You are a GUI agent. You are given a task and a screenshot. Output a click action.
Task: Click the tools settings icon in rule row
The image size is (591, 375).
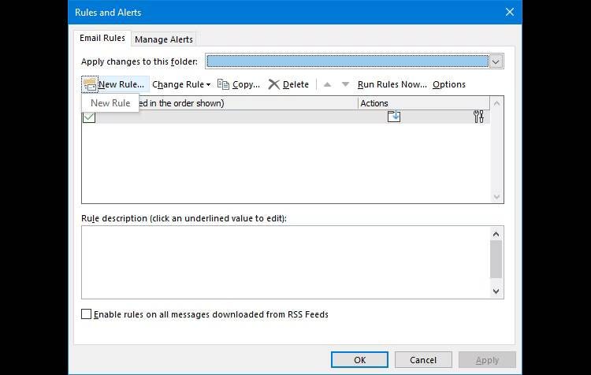(478, 117)
